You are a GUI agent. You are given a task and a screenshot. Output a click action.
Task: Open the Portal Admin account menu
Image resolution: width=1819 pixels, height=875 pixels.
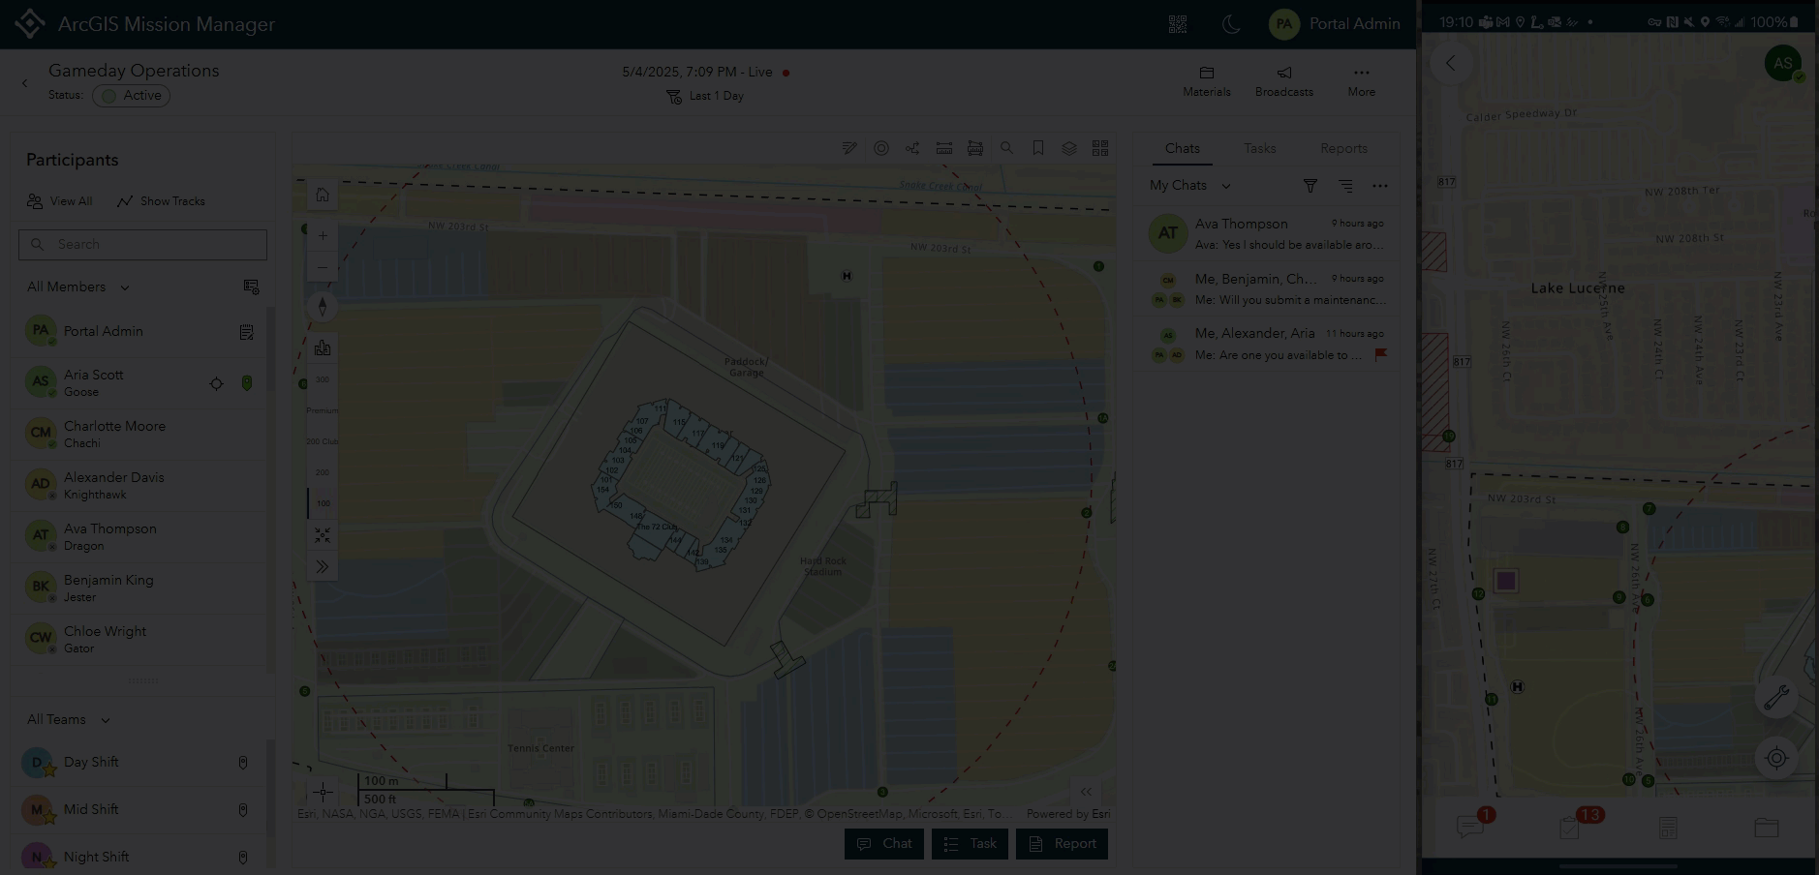[1335, 24]
